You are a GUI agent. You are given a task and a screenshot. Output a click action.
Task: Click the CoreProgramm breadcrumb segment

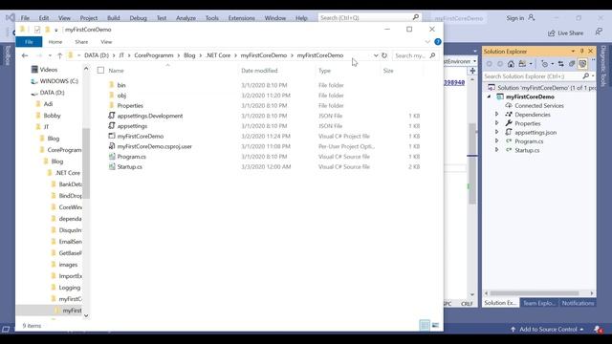click(154, 55)
